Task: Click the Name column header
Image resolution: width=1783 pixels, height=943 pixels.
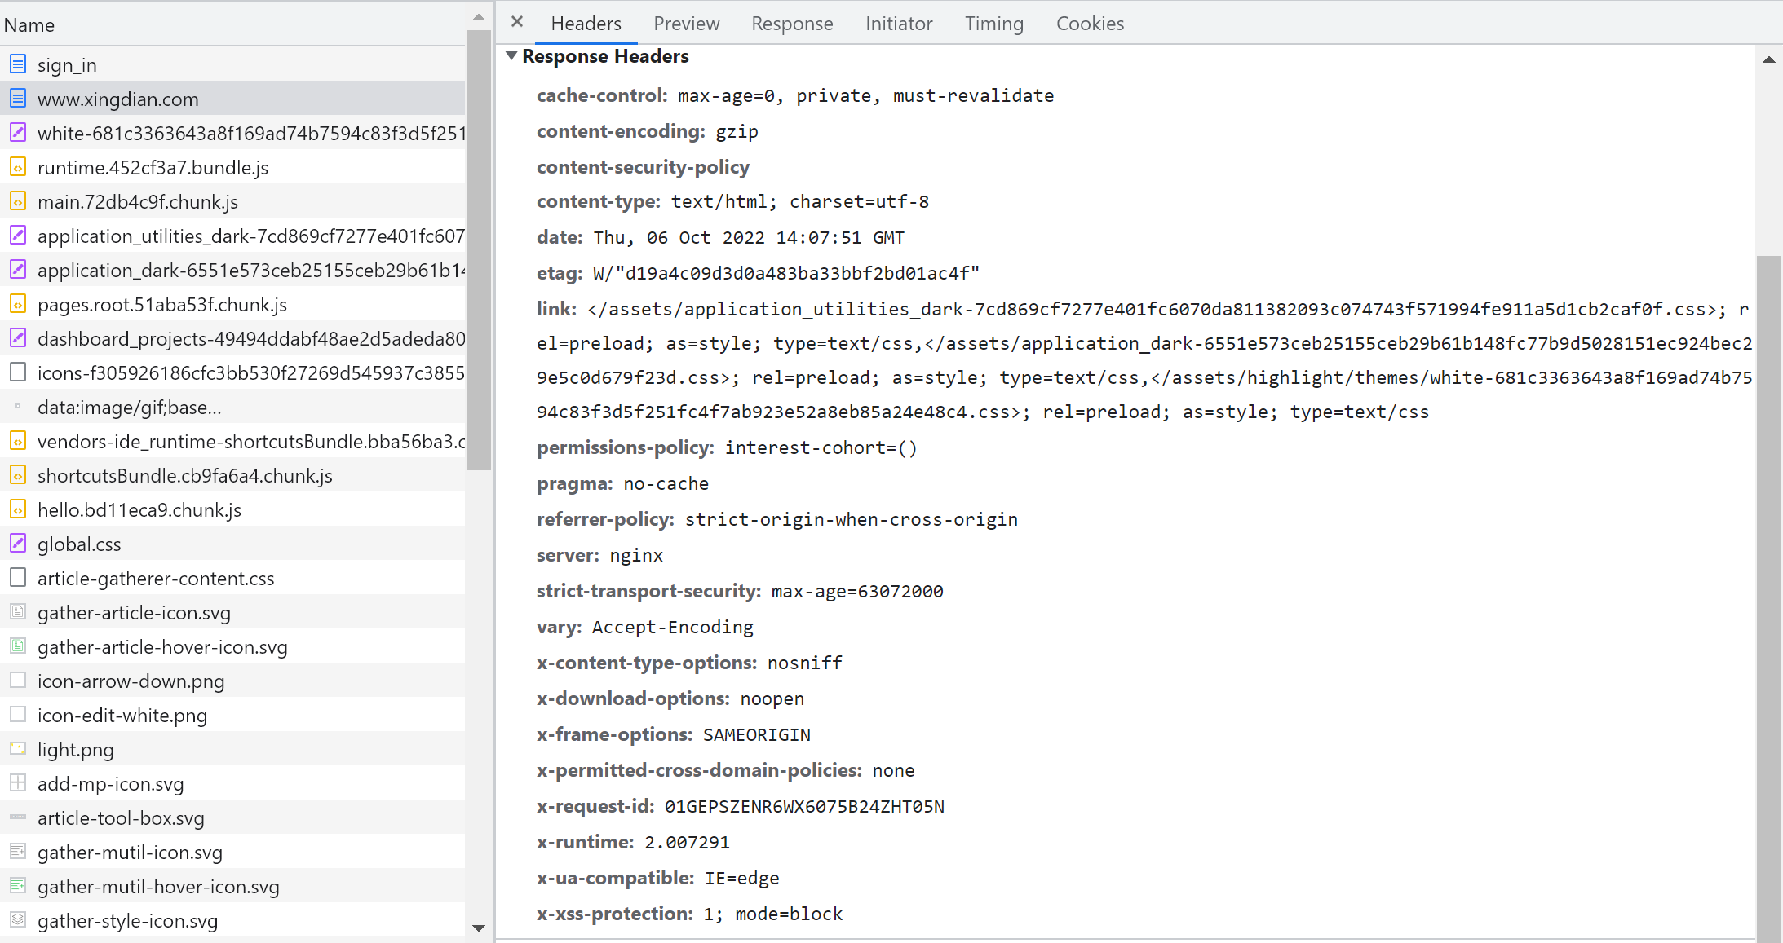Action: pos(29,25)
